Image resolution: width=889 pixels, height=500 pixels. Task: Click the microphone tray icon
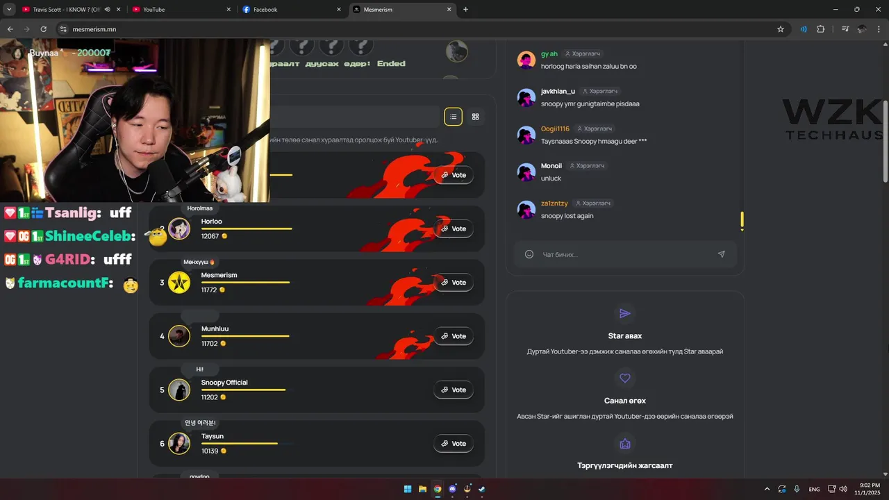(797, 489)
